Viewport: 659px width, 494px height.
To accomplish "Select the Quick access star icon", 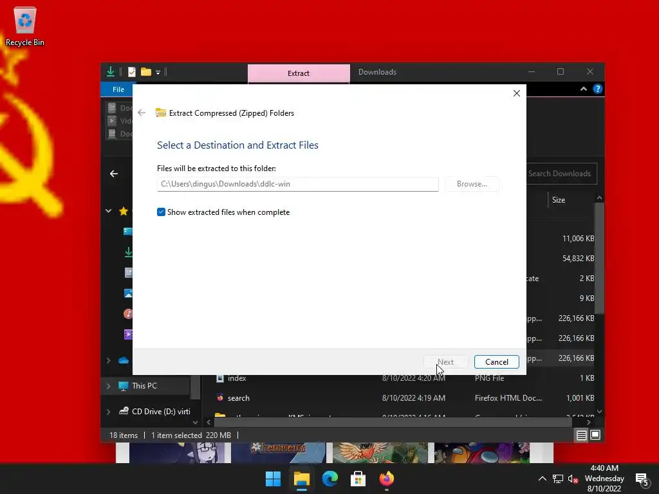I will pos(124,211).
